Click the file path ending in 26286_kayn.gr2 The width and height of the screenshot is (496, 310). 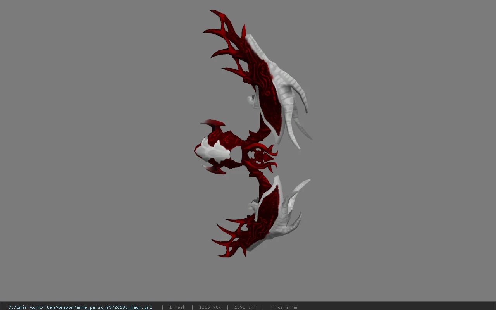[80, 307]
